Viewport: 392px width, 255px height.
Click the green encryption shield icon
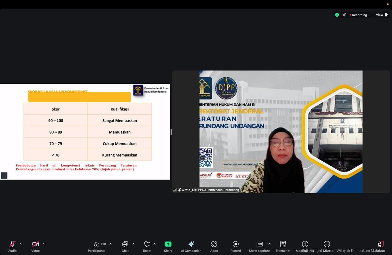tap(337, 15)
